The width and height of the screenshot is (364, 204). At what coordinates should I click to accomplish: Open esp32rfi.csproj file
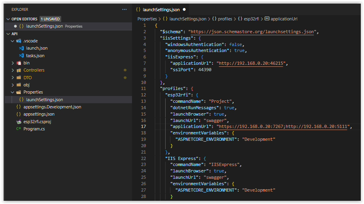coord(37,122)
